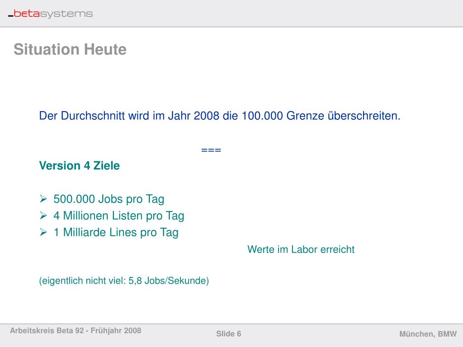463x347 pixels.
Task: Click the arrow bullet before '500.000 Jobs'
Action: click(43, 199)
